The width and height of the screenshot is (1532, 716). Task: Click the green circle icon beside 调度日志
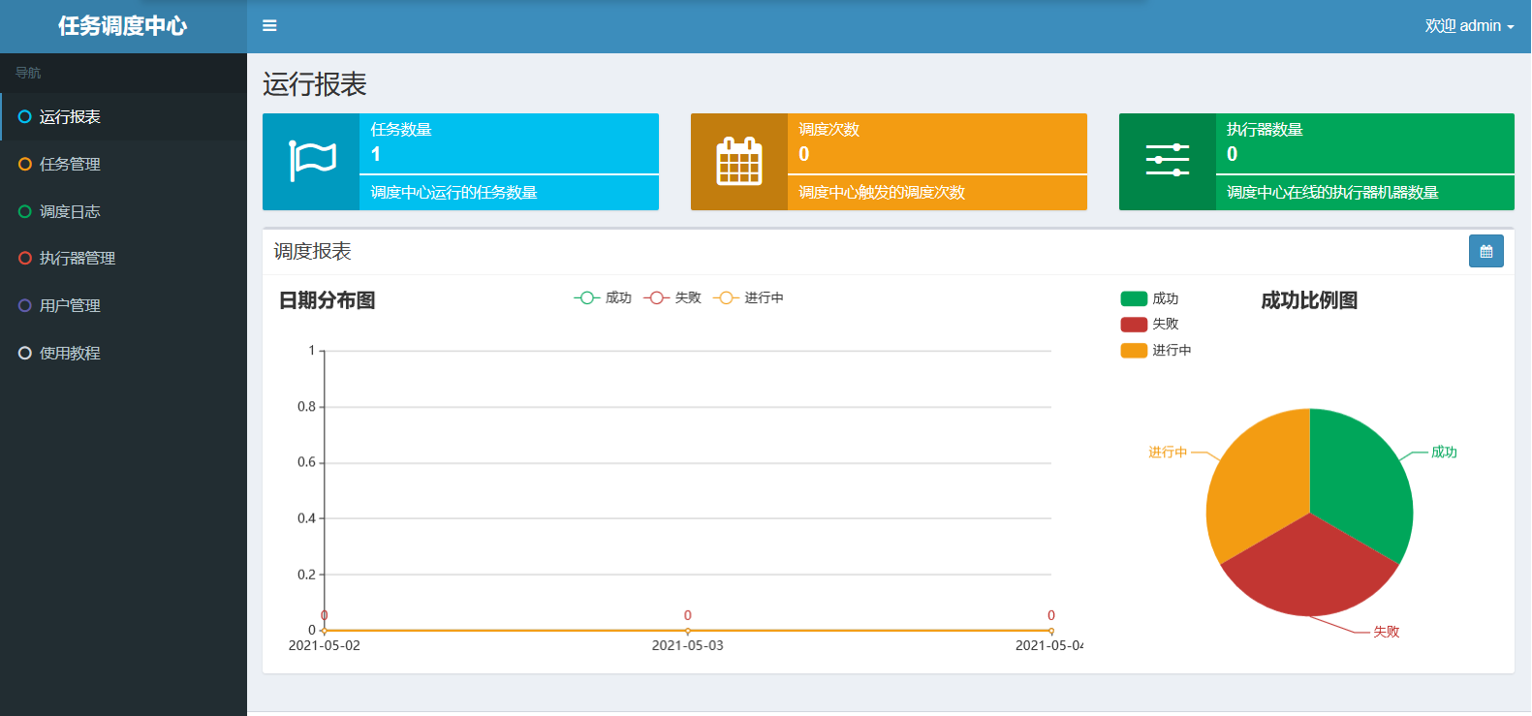pyautogui.click(x=25, y=211)
